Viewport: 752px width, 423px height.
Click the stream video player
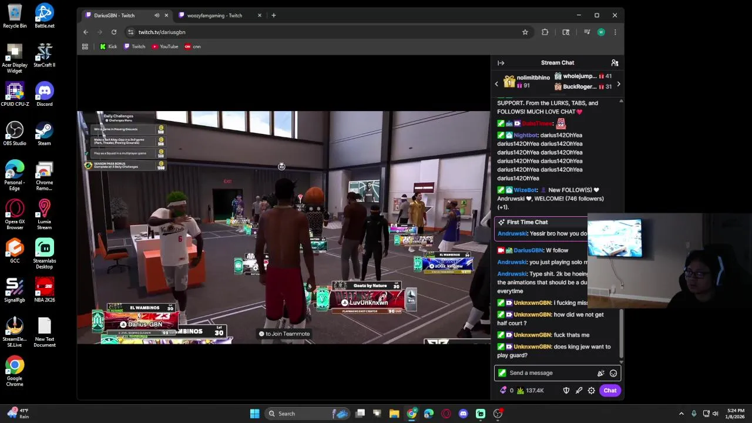[284, 227]
